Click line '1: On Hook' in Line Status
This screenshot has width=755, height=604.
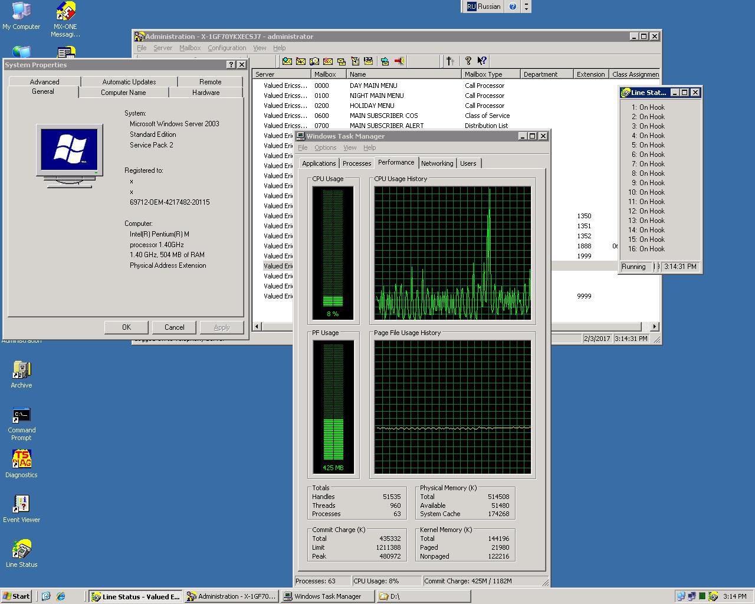pos(648,107)
